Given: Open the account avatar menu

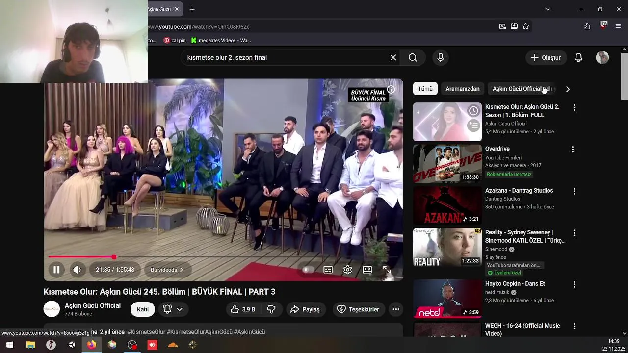Looking at the screenshot, I should tap(602, 57).
